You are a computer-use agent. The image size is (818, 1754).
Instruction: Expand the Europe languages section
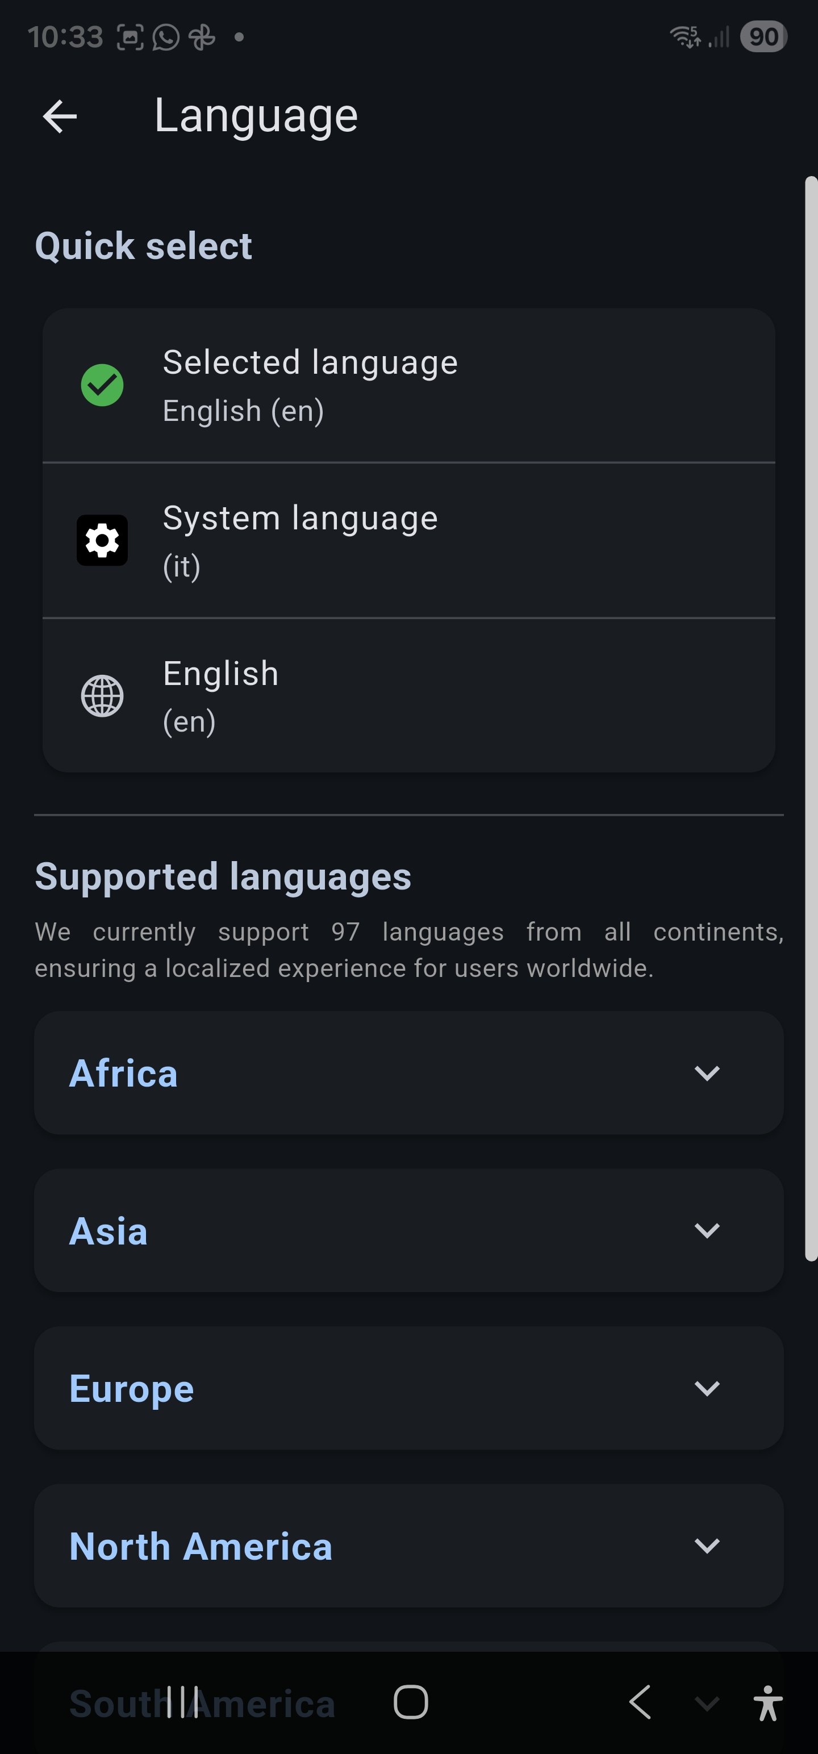click(x=408, y=1388)
